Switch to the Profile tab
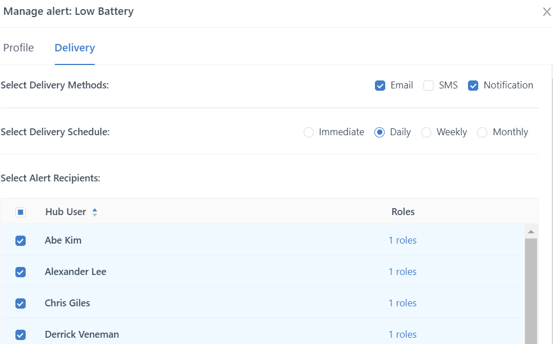The height and width of the screenshot is (344, 553). coord(18,48)
